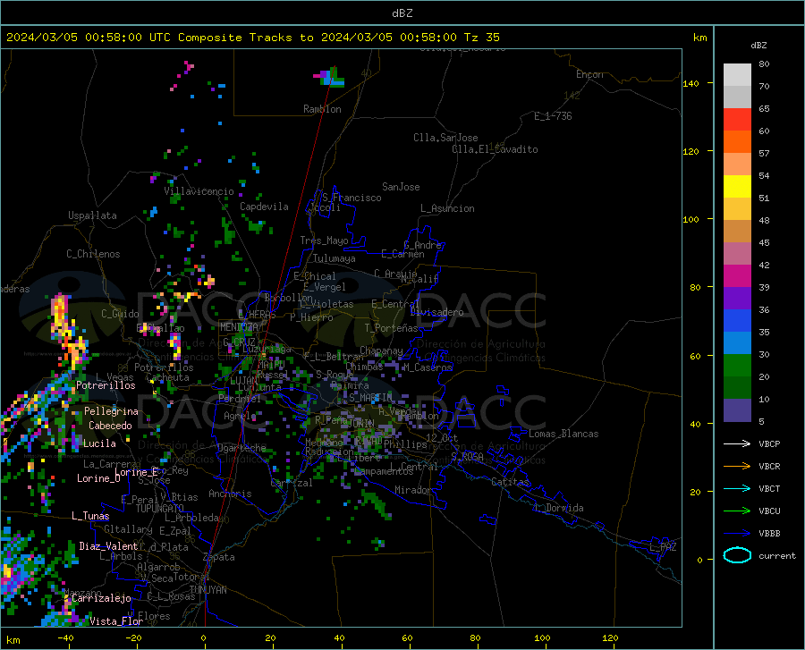Screen dimensions: 805x650
Task: Click the Ramblon label near top
Action: pyautogui.click(x=322, y=109)
